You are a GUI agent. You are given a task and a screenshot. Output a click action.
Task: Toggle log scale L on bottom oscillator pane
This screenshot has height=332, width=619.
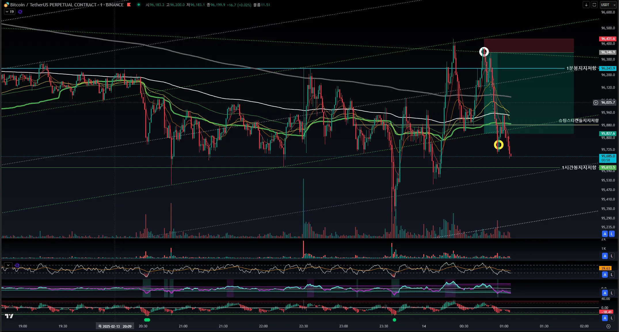click(612, 318)
